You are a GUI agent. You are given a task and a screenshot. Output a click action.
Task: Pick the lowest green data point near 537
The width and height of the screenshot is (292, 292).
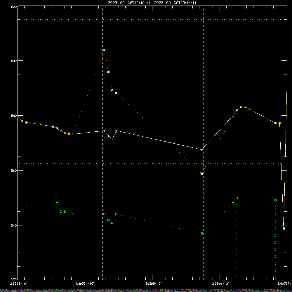[201, 234]
